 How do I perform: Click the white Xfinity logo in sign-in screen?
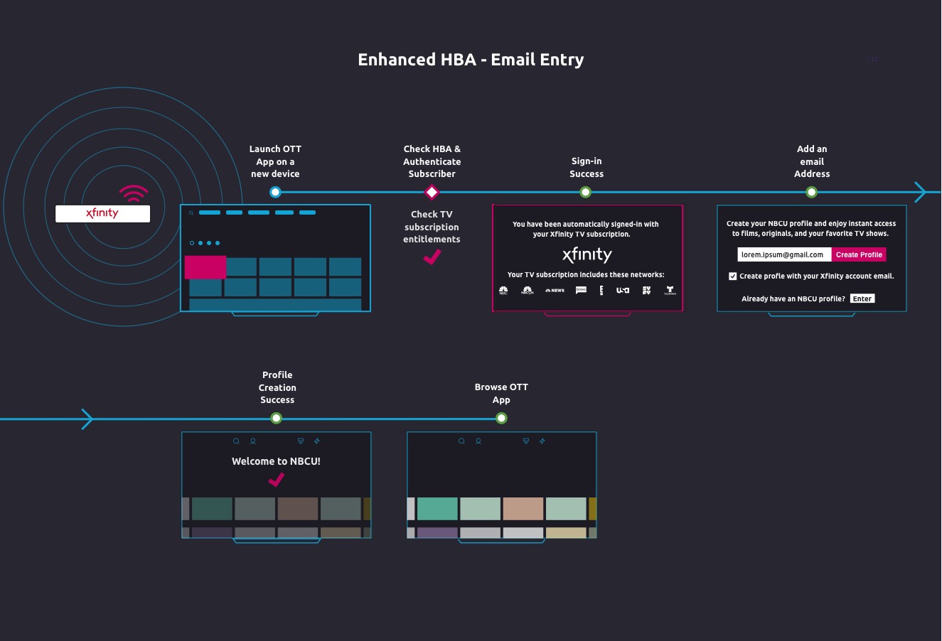click(x=587, y=254)
